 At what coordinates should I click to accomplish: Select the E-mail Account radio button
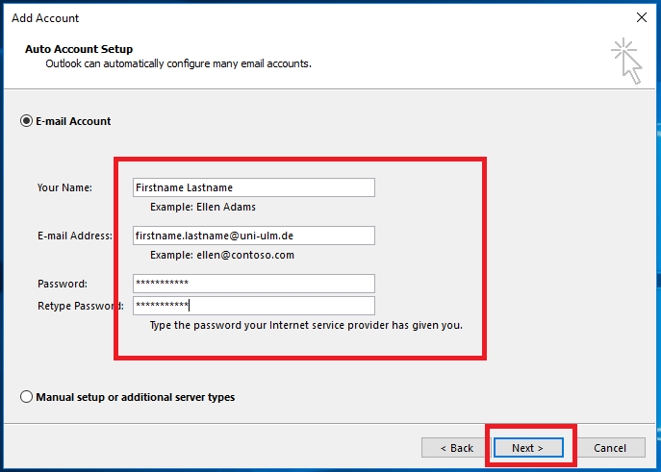tap(26, 121)
